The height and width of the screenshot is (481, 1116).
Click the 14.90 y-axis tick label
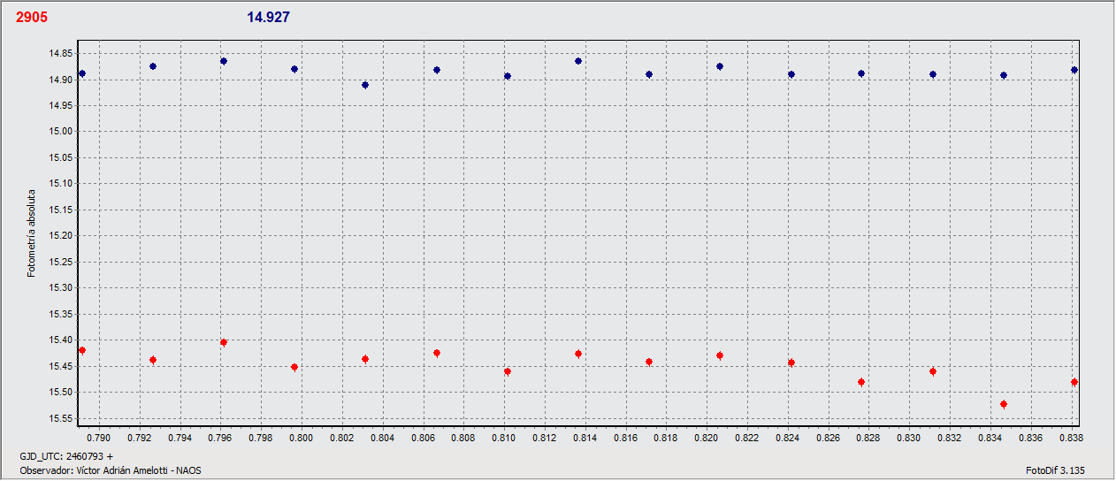[61, 80]
